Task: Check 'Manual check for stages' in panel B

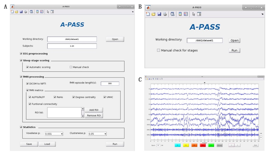Action: coord(158,50)
